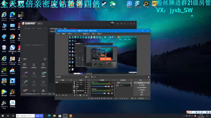Image resolution: width=211 pixels, height=118 pixels.
Task: Open source properties gear in 来源 toolbar
Action: (80, 95)
